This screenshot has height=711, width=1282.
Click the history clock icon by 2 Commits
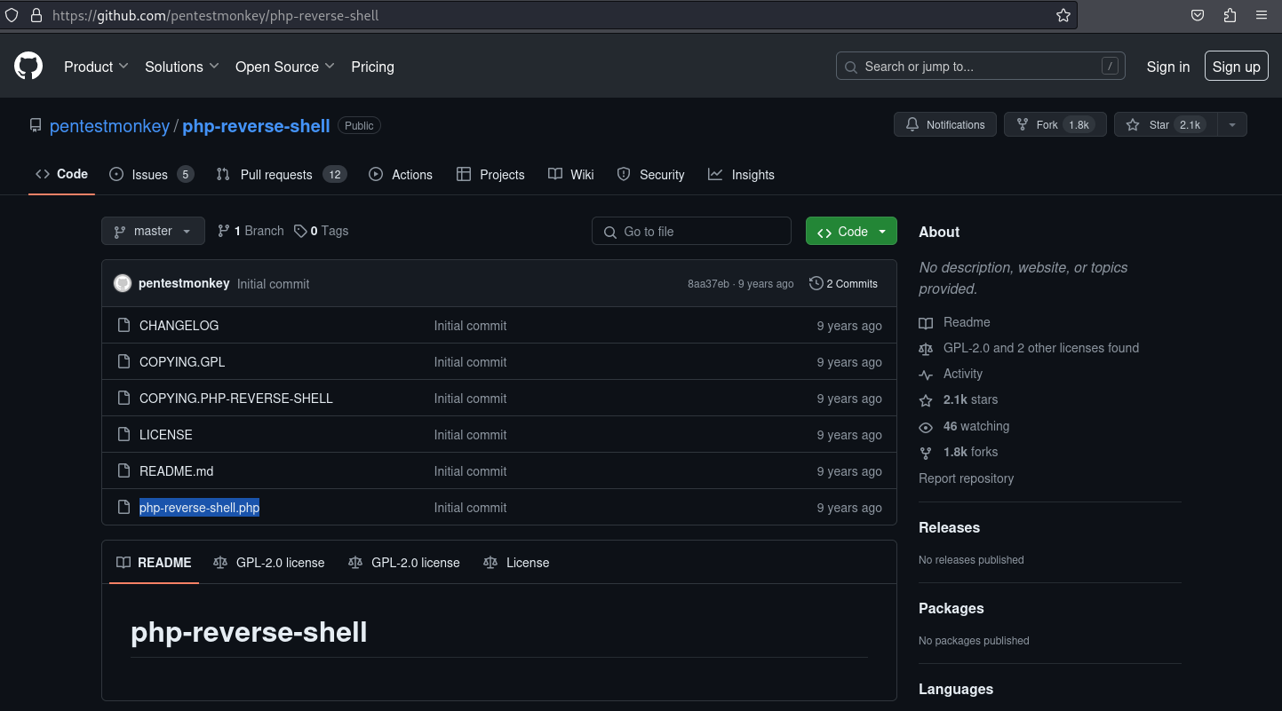pyautogui.click(x=816, y=283)
